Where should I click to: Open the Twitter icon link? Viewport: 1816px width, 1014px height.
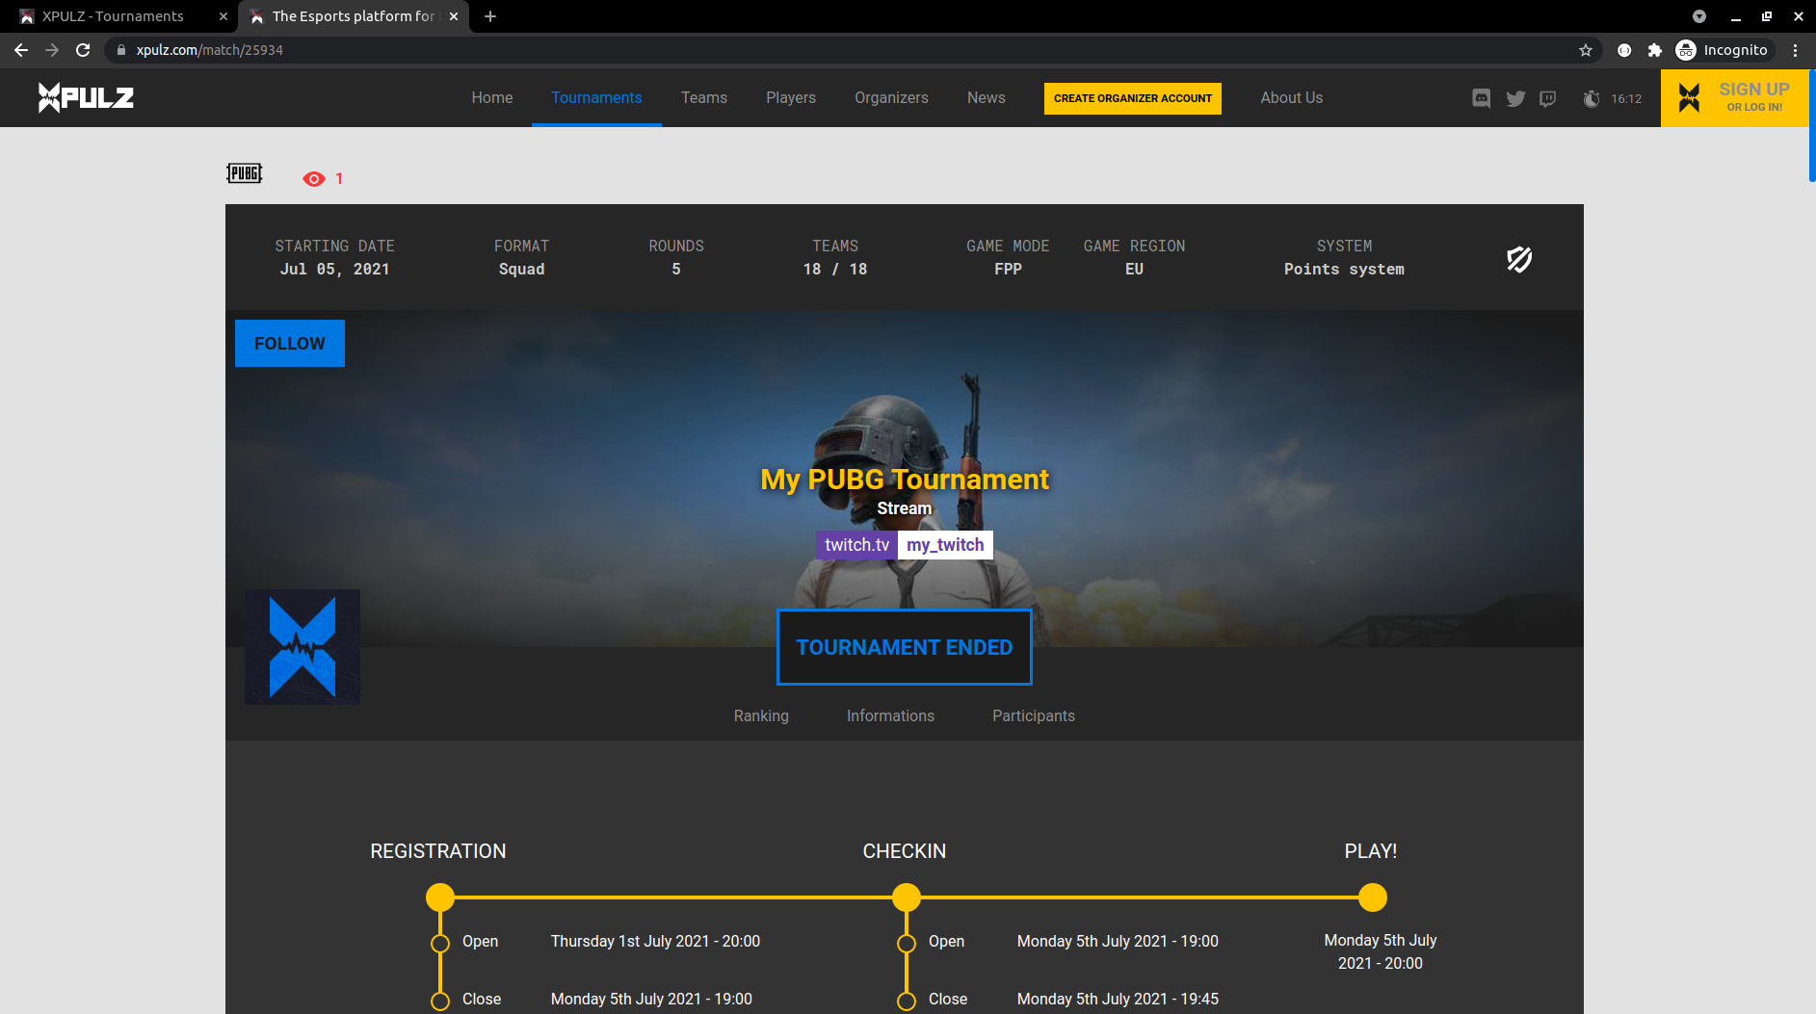(x=1515, y=98)
